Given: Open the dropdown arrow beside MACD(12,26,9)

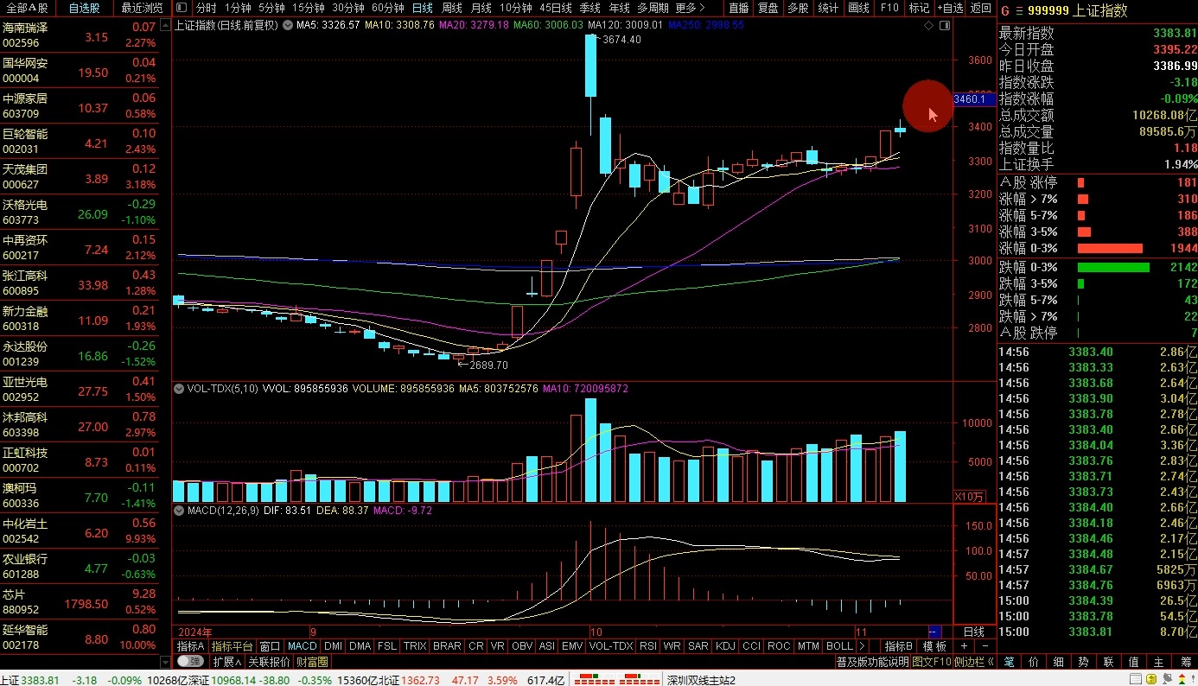Looking at the screenshot, I should tap(180, 511).
